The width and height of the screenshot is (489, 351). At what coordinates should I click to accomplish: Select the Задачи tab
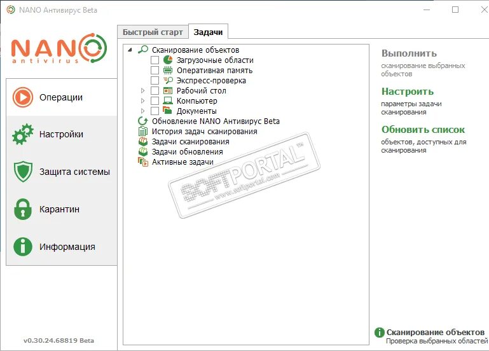(209, 32)
